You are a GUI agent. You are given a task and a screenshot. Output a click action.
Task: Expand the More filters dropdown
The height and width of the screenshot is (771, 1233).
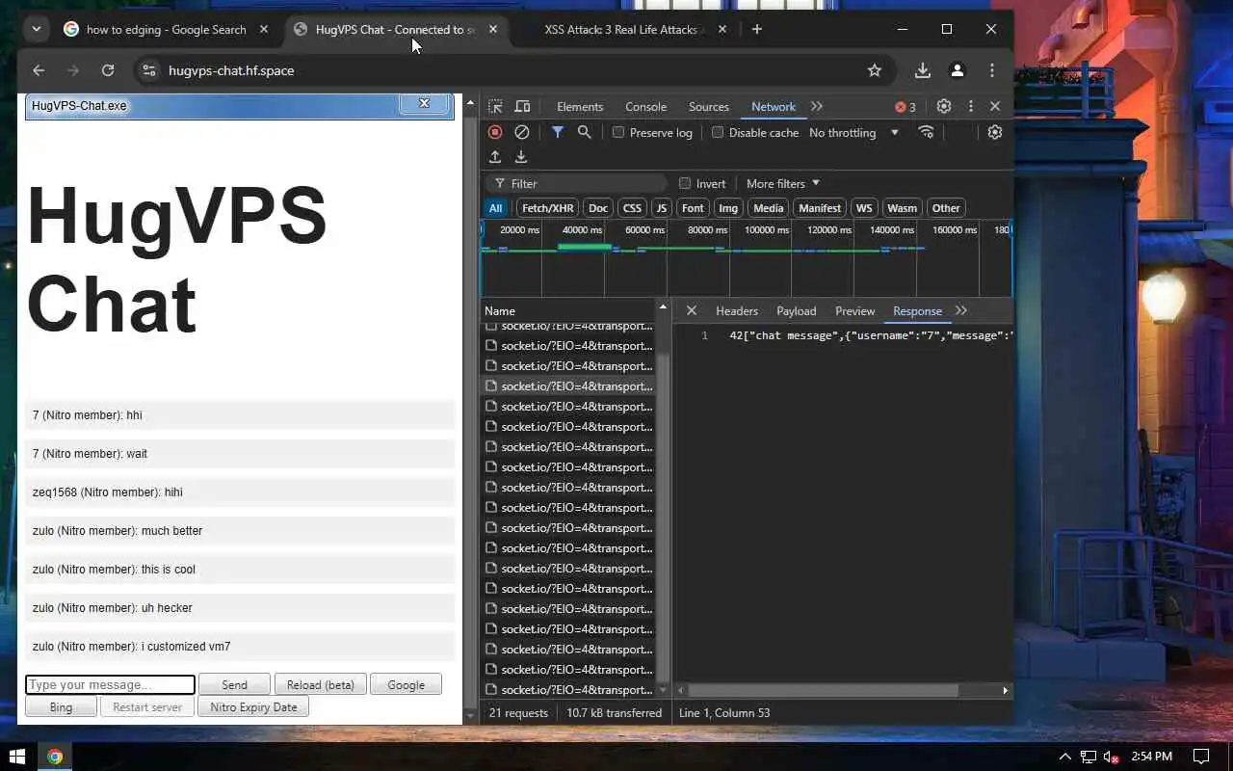tap(782, 183)
